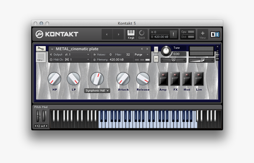Close the instrument with the X button
The image size is (254, 163).
click(x=218, y=47)
